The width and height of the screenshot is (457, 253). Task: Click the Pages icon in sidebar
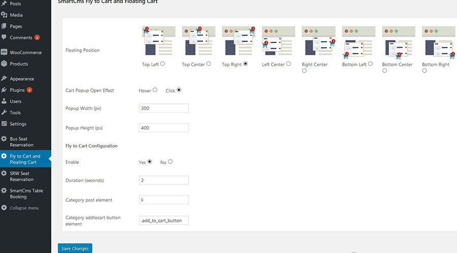coord(4,26)
